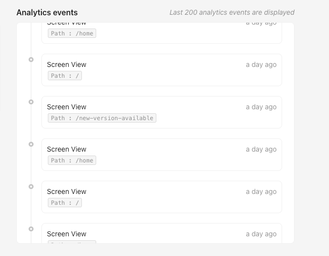The image size is (329, 256).
Task: Click "Path : /" tag just above new-version-available event
Action: click(x=65, y=76)
